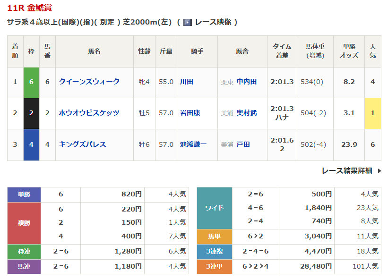Viewport: 388px width, 279px height.
Task: Click the 820円 win payout
Action: (131, 194)
